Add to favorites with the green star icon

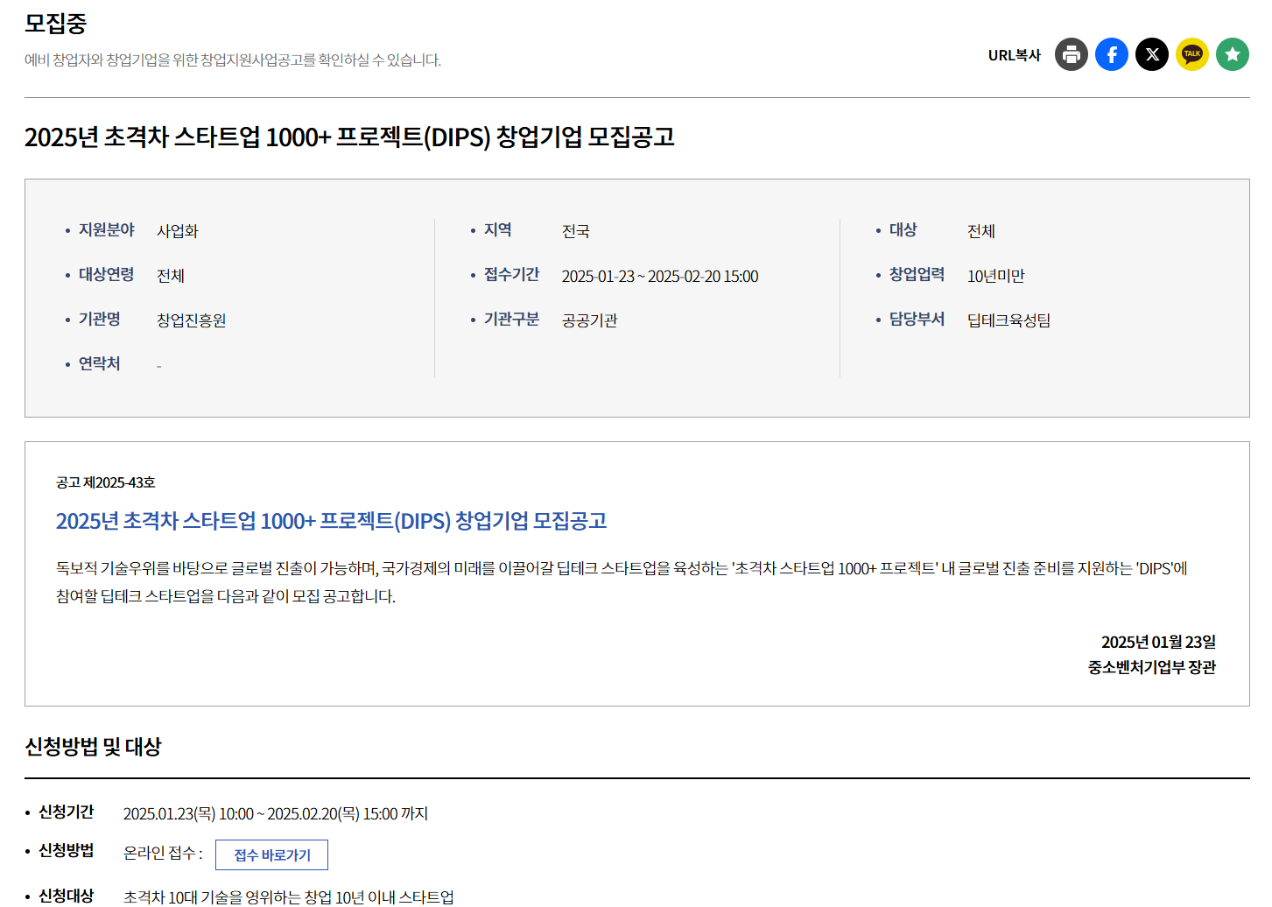[1233, 54]
